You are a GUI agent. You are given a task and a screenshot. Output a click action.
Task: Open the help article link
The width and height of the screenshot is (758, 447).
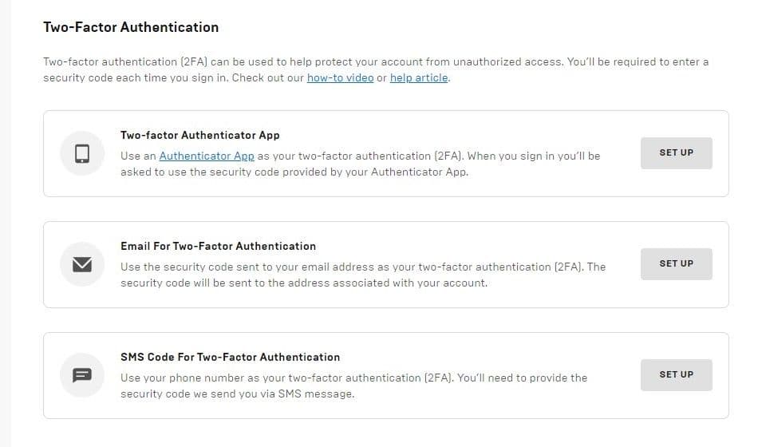tap(419, 78)
